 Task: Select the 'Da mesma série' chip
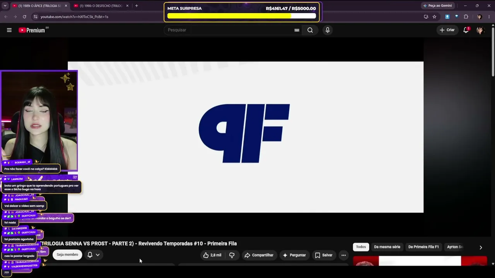(387, 247)
